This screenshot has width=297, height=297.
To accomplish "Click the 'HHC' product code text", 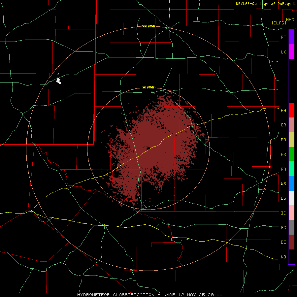I will coord(290,20).
